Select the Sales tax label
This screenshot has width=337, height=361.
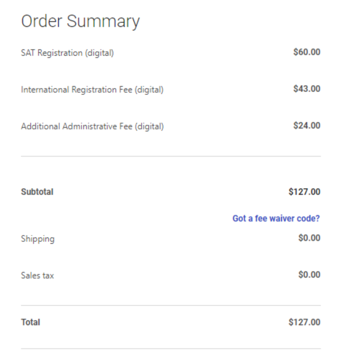pos(37,276)
